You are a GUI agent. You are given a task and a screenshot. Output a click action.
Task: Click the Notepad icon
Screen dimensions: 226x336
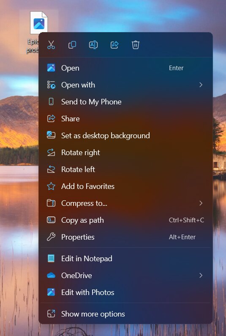(51, 258)
